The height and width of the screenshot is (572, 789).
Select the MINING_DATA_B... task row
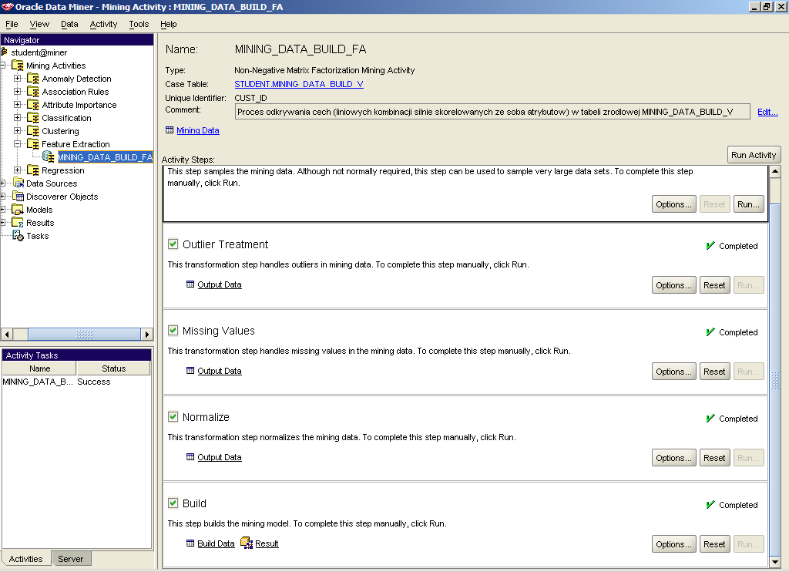pos(76,382)
